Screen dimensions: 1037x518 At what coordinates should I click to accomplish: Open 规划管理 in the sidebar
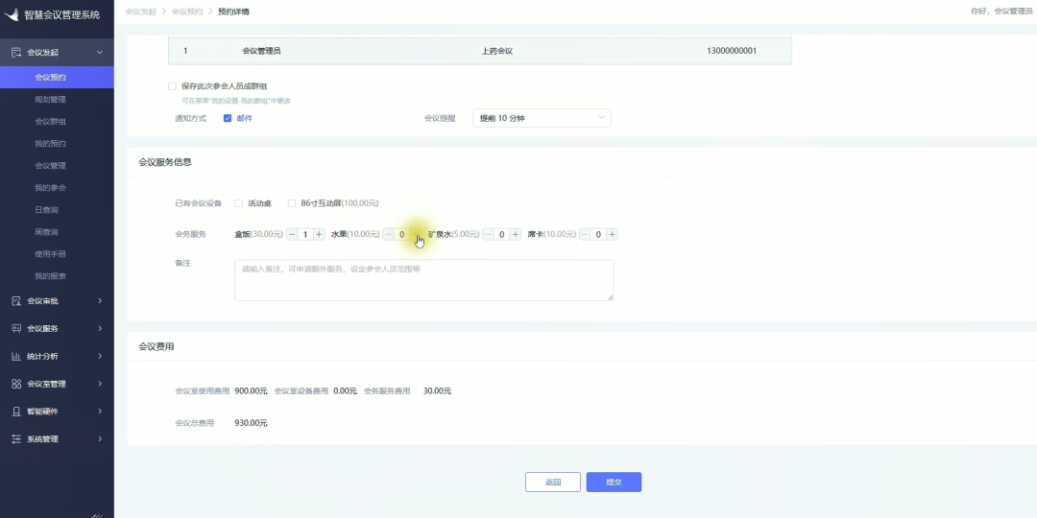tap(50, 100)
